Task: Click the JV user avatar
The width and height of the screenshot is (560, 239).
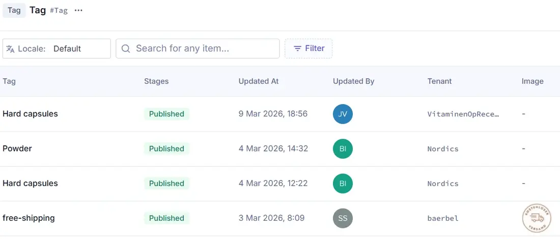Action: 343,114
